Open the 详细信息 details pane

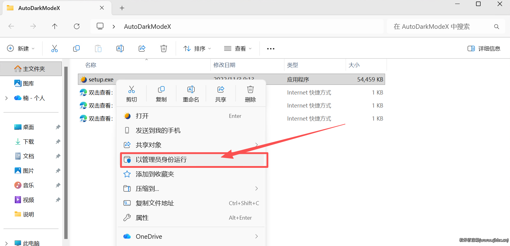(484, 48)
